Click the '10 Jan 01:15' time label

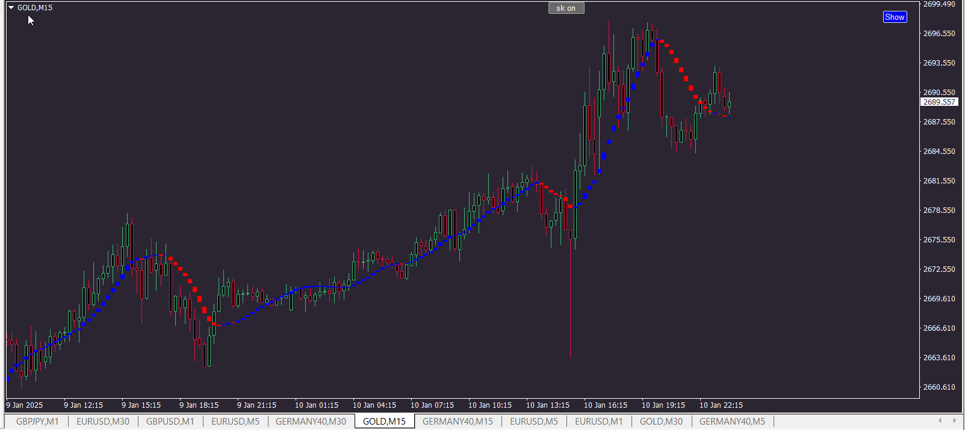point(317,405)
